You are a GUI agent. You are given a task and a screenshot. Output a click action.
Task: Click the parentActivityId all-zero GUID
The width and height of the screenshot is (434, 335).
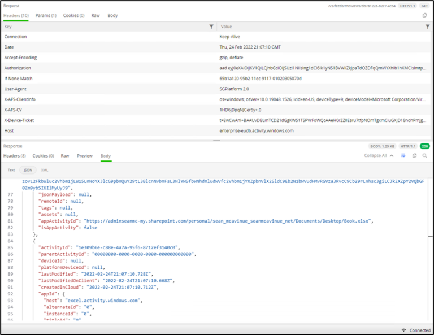pyautogui.click(x=143, y=254)
